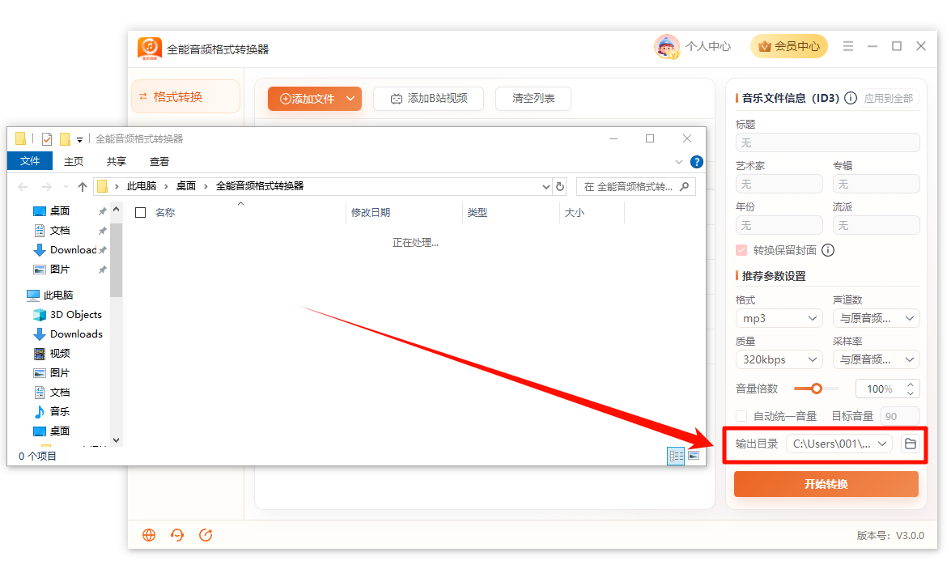This screenshot has height=565, width=951.
Task: Select the 格式转换 sidebar tab
Action: (x=185, y=96)
